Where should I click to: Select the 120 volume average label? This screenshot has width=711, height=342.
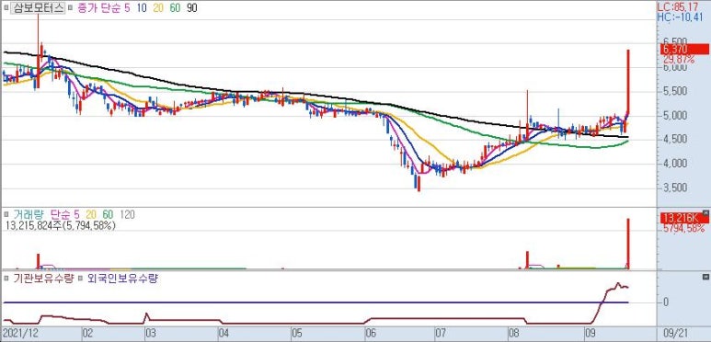click(x=128, y=215)
